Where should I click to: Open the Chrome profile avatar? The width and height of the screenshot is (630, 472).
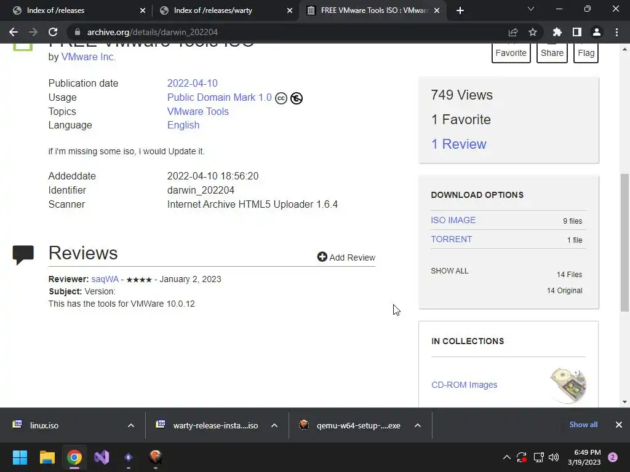pyautogui.click(x=597, y=32)
